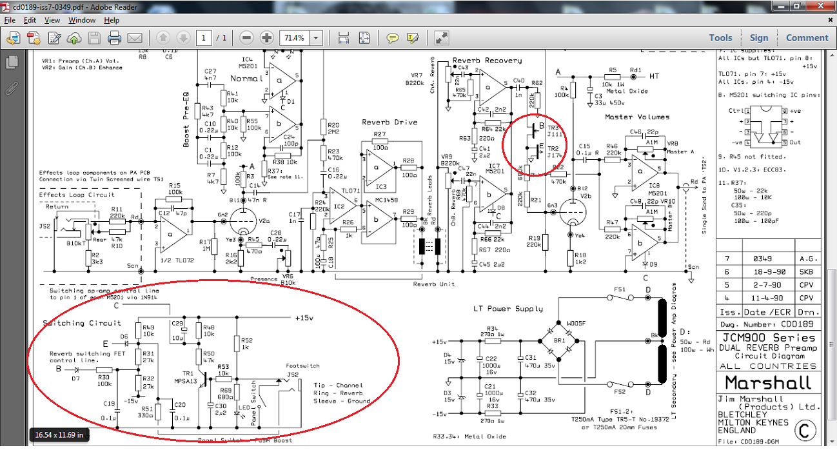Click the 'File: CD0189.DGM' text

click(x=749, y=442)
